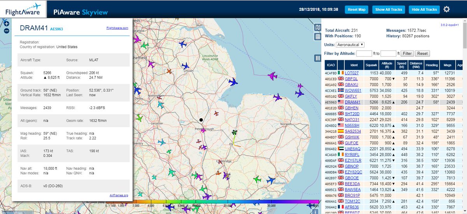This screenshot has height=214, width=467.
Task: Click Reset next to altitude filter
Action: pyautogui.click(x=422, y=53)
